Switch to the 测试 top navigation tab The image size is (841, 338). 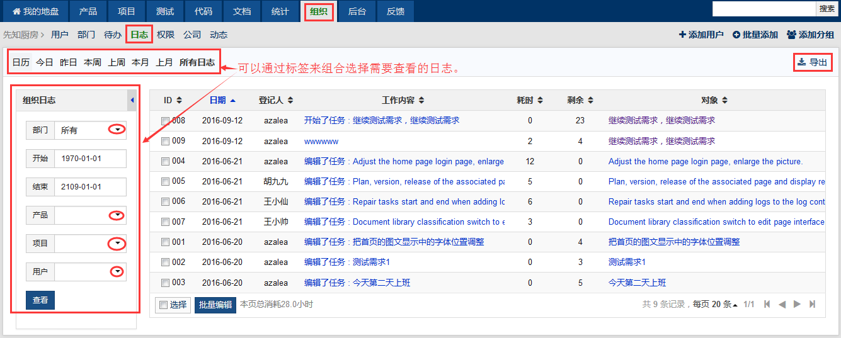[165, 11]
